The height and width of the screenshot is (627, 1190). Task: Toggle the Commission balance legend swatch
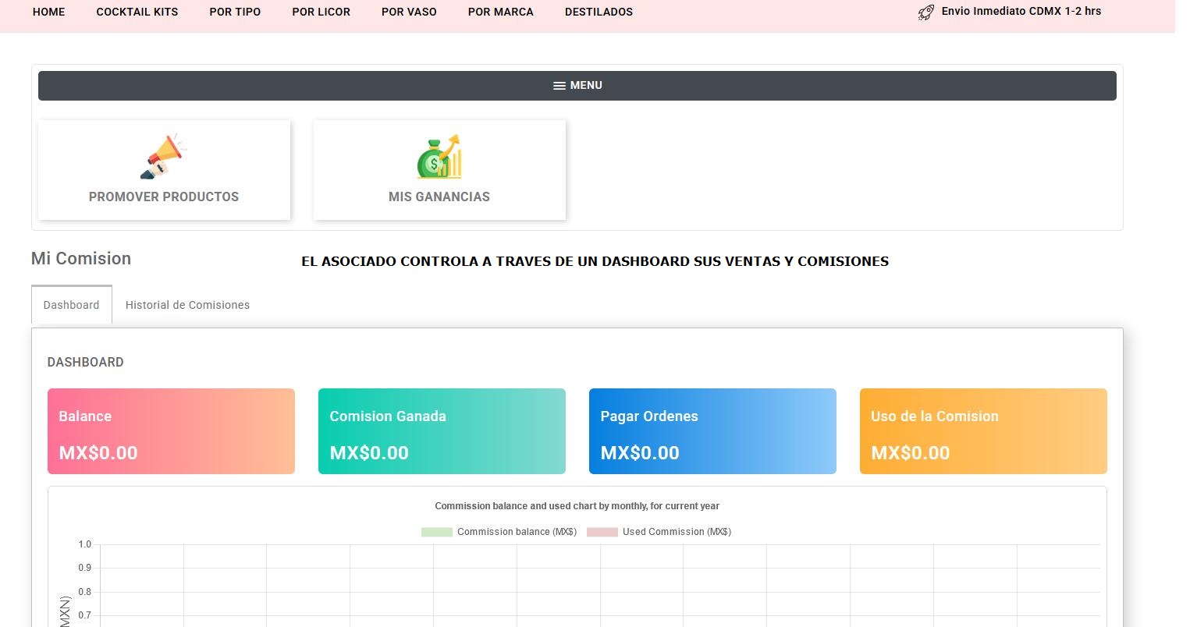pos(436,531)
